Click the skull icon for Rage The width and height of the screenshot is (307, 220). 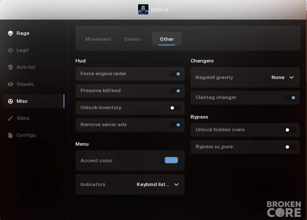10,34
